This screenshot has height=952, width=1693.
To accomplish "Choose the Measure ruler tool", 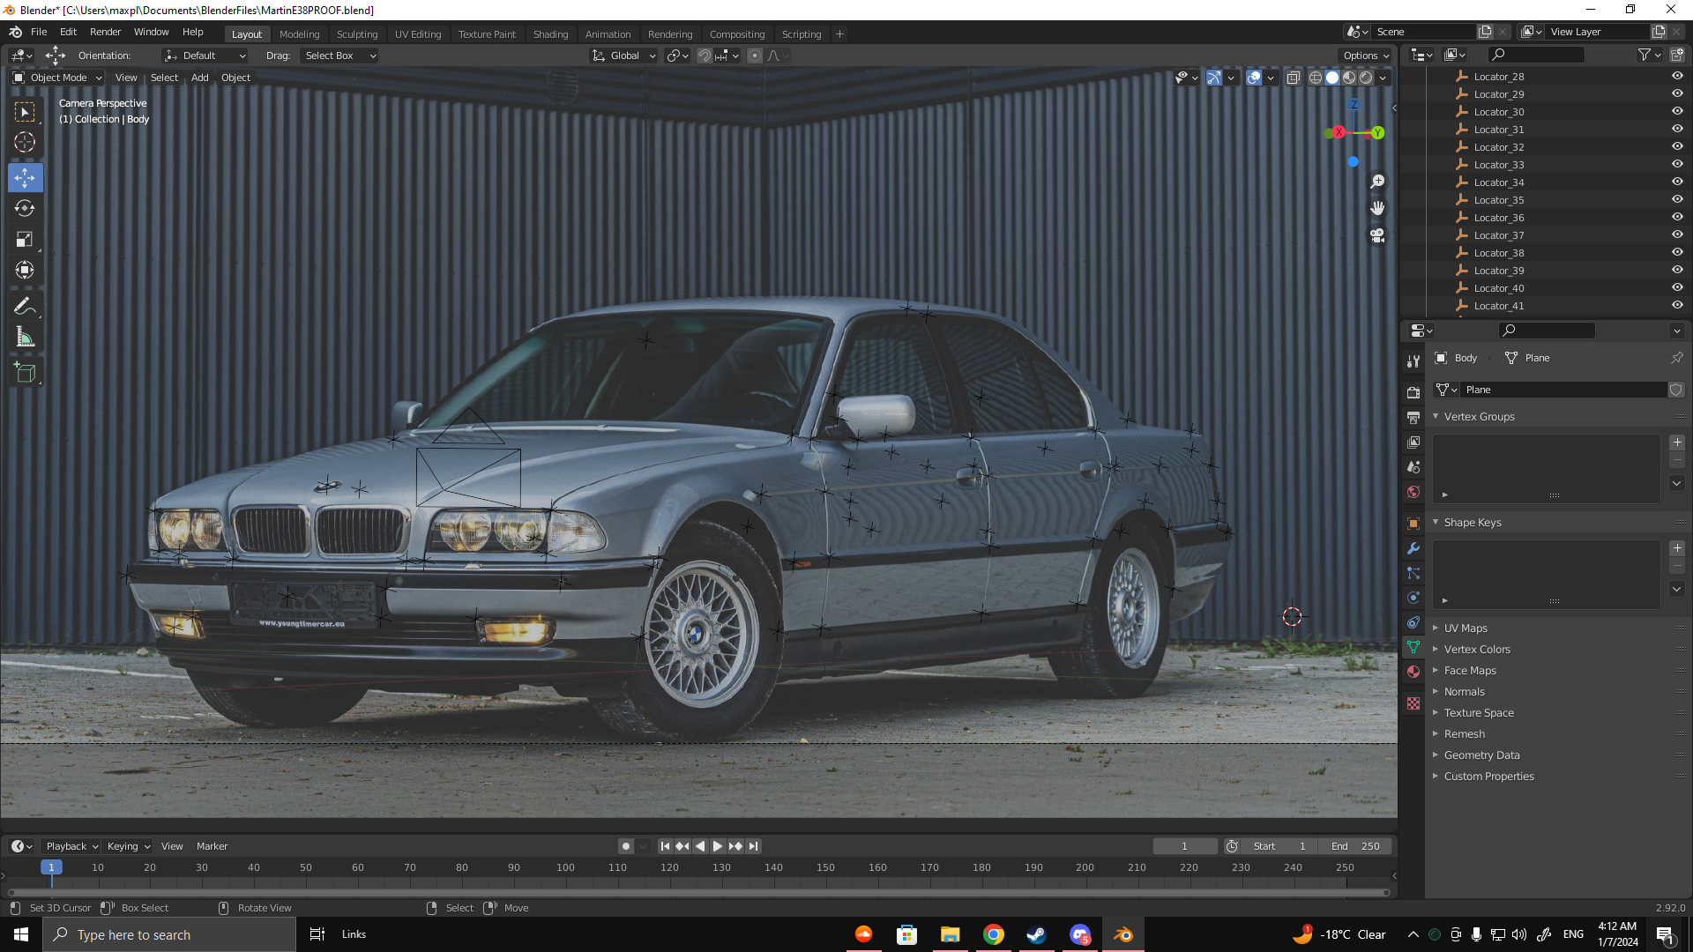I will point(25,338).
